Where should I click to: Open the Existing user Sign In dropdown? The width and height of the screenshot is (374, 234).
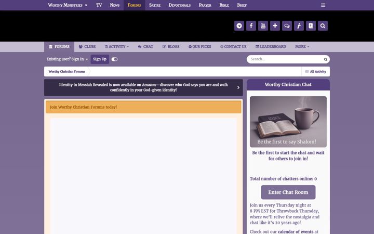pyautogui.click(x=67, y=59)
